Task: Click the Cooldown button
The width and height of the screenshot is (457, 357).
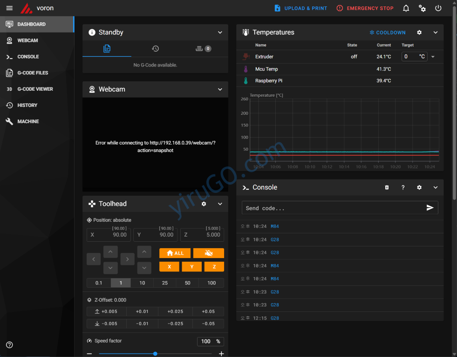Action: tap(388, 33)
